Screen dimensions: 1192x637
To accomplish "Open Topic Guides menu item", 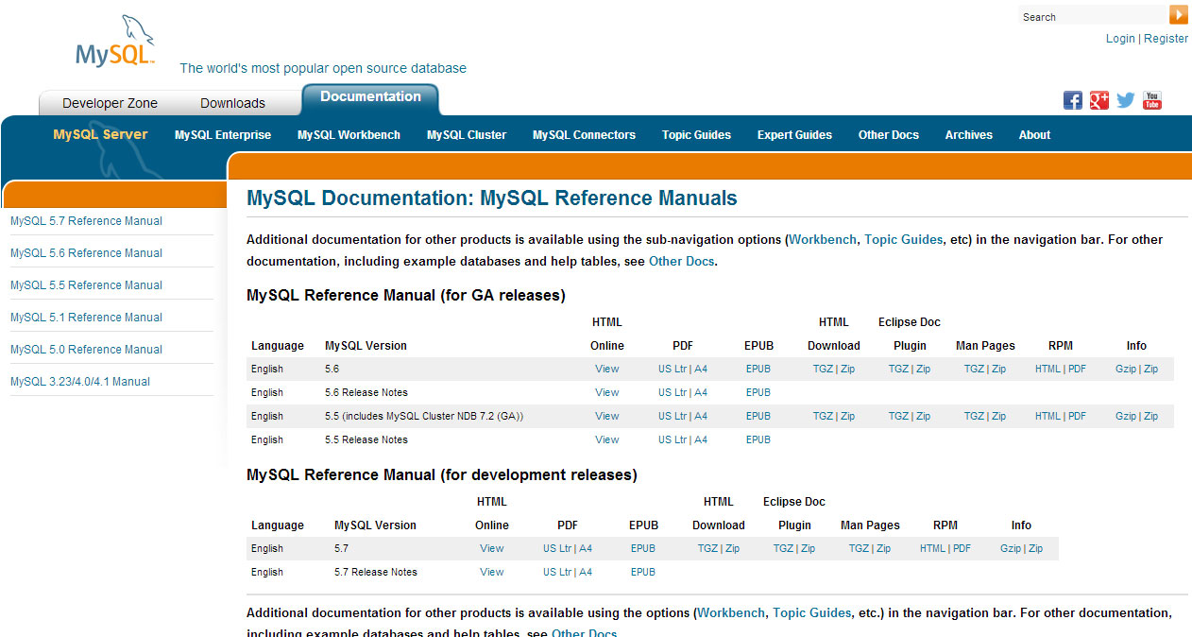I will tap(696, 135).
